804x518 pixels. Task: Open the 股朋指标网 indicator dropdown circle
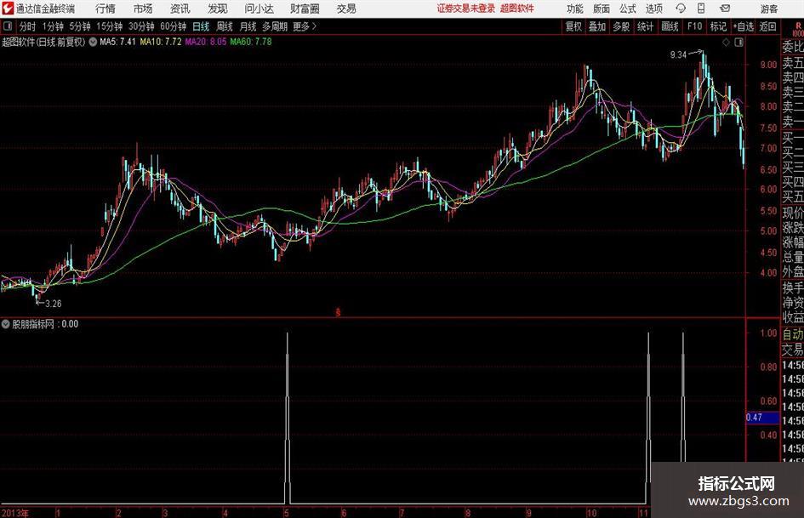point(6,324)
